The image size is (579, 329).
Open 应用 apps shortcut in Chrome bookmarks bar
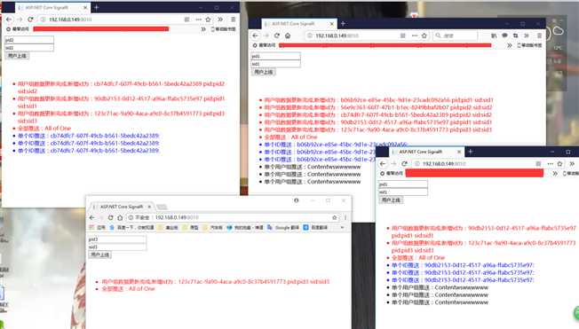97,228
